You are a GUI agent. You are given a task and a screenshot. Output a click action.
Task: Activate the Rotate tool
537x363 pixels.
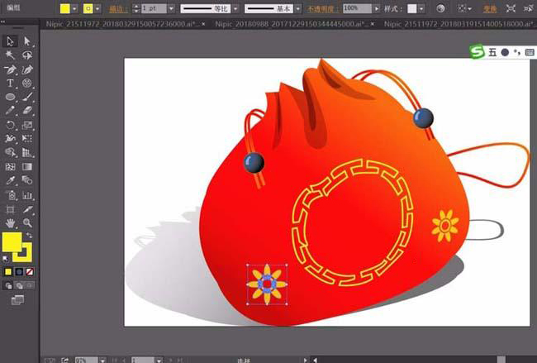click(x=11, y=125)
